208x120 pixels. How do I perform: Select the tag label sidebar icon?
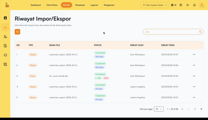[x=5, y=55]
